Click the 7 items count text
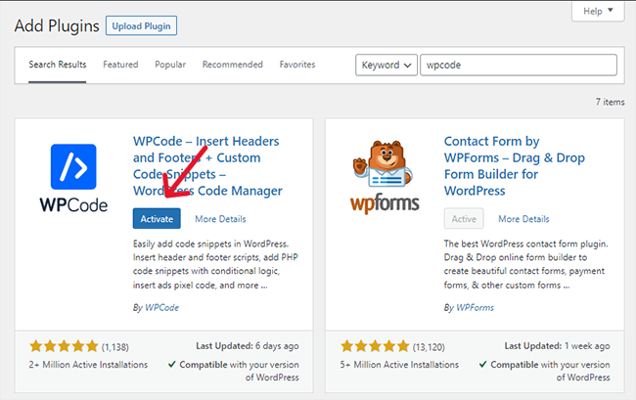The width and height of the screenshot is (636, 400). (610, 102)
